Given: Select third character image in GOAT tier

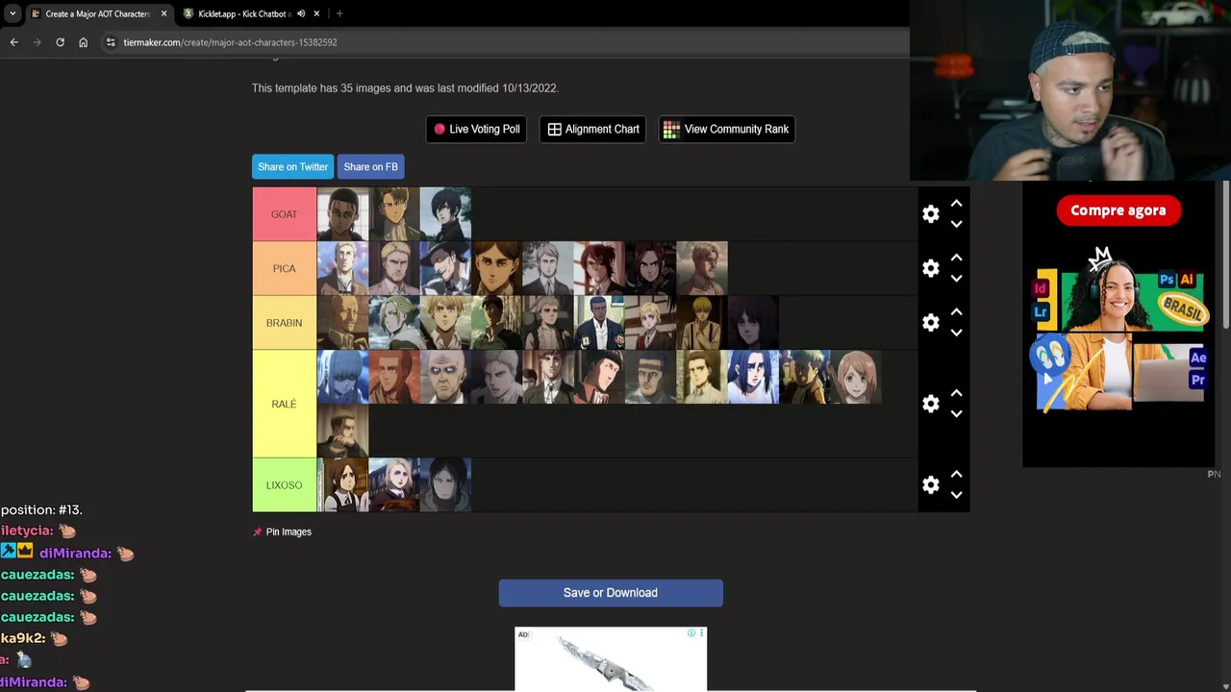Looking at the screenshot, I should tap(445, 214).
